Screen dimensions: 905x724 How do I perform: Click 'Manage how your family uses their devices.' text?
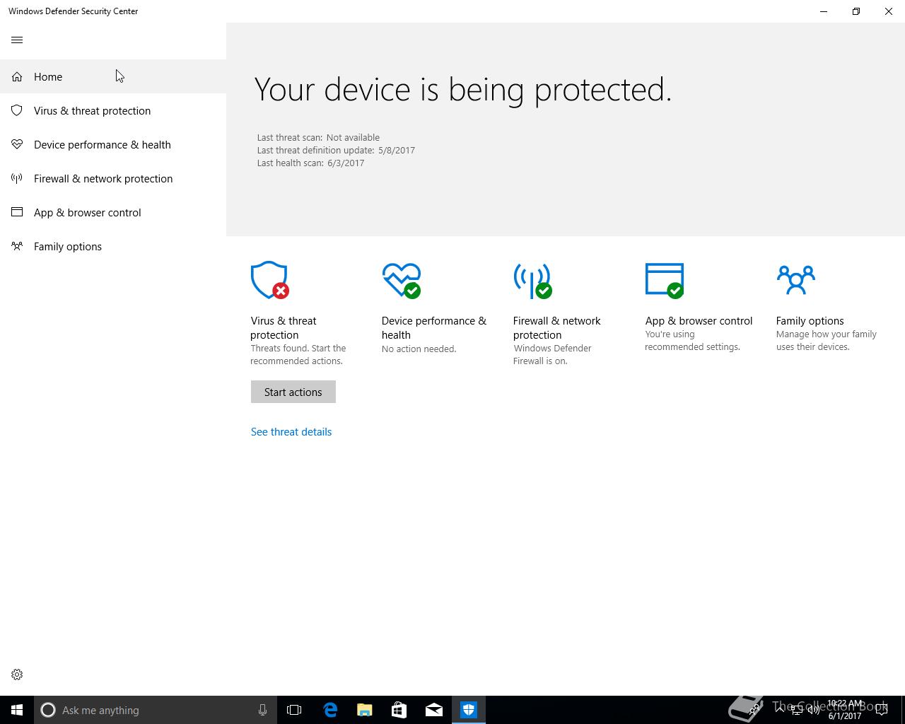click(827, 341)
